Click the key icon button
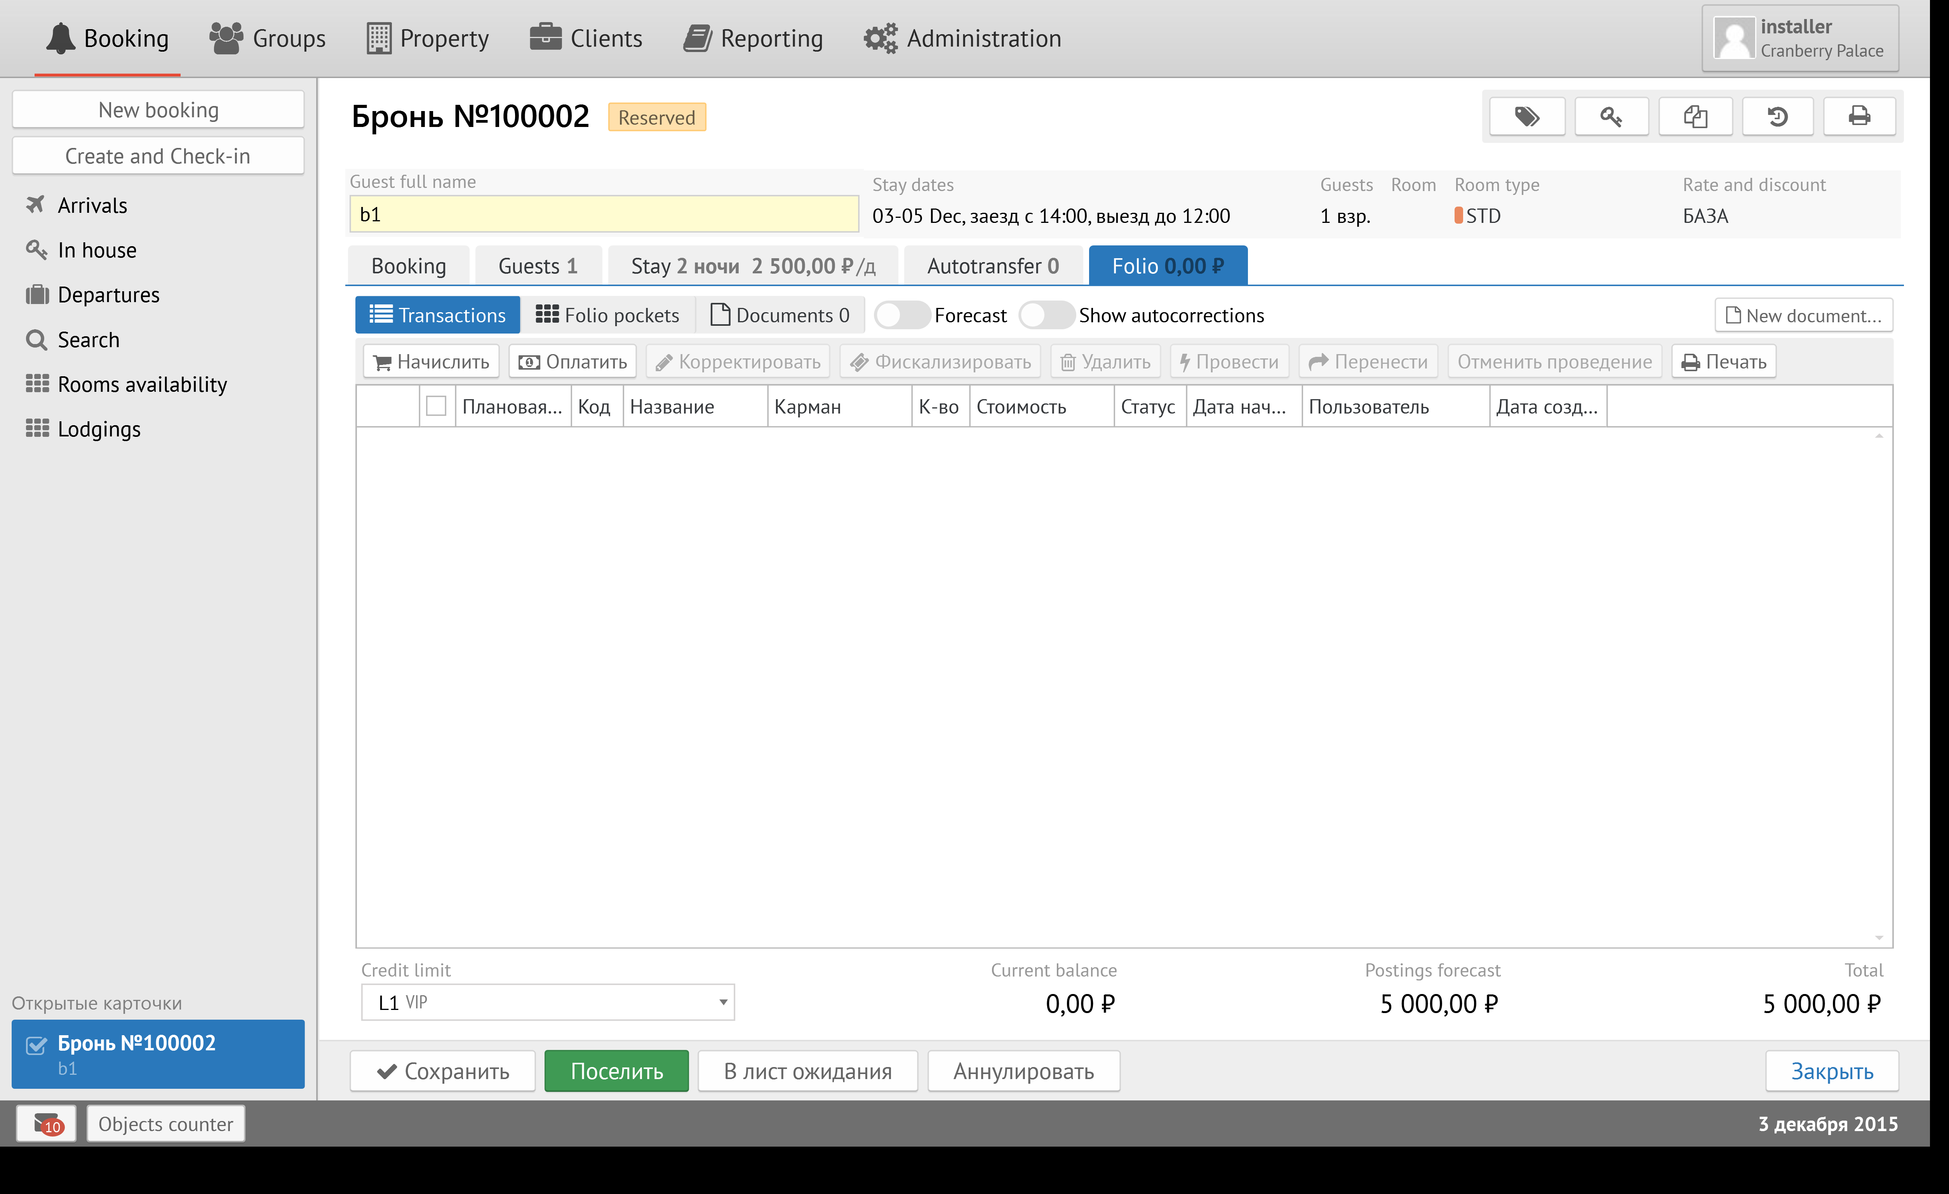 1611,117
